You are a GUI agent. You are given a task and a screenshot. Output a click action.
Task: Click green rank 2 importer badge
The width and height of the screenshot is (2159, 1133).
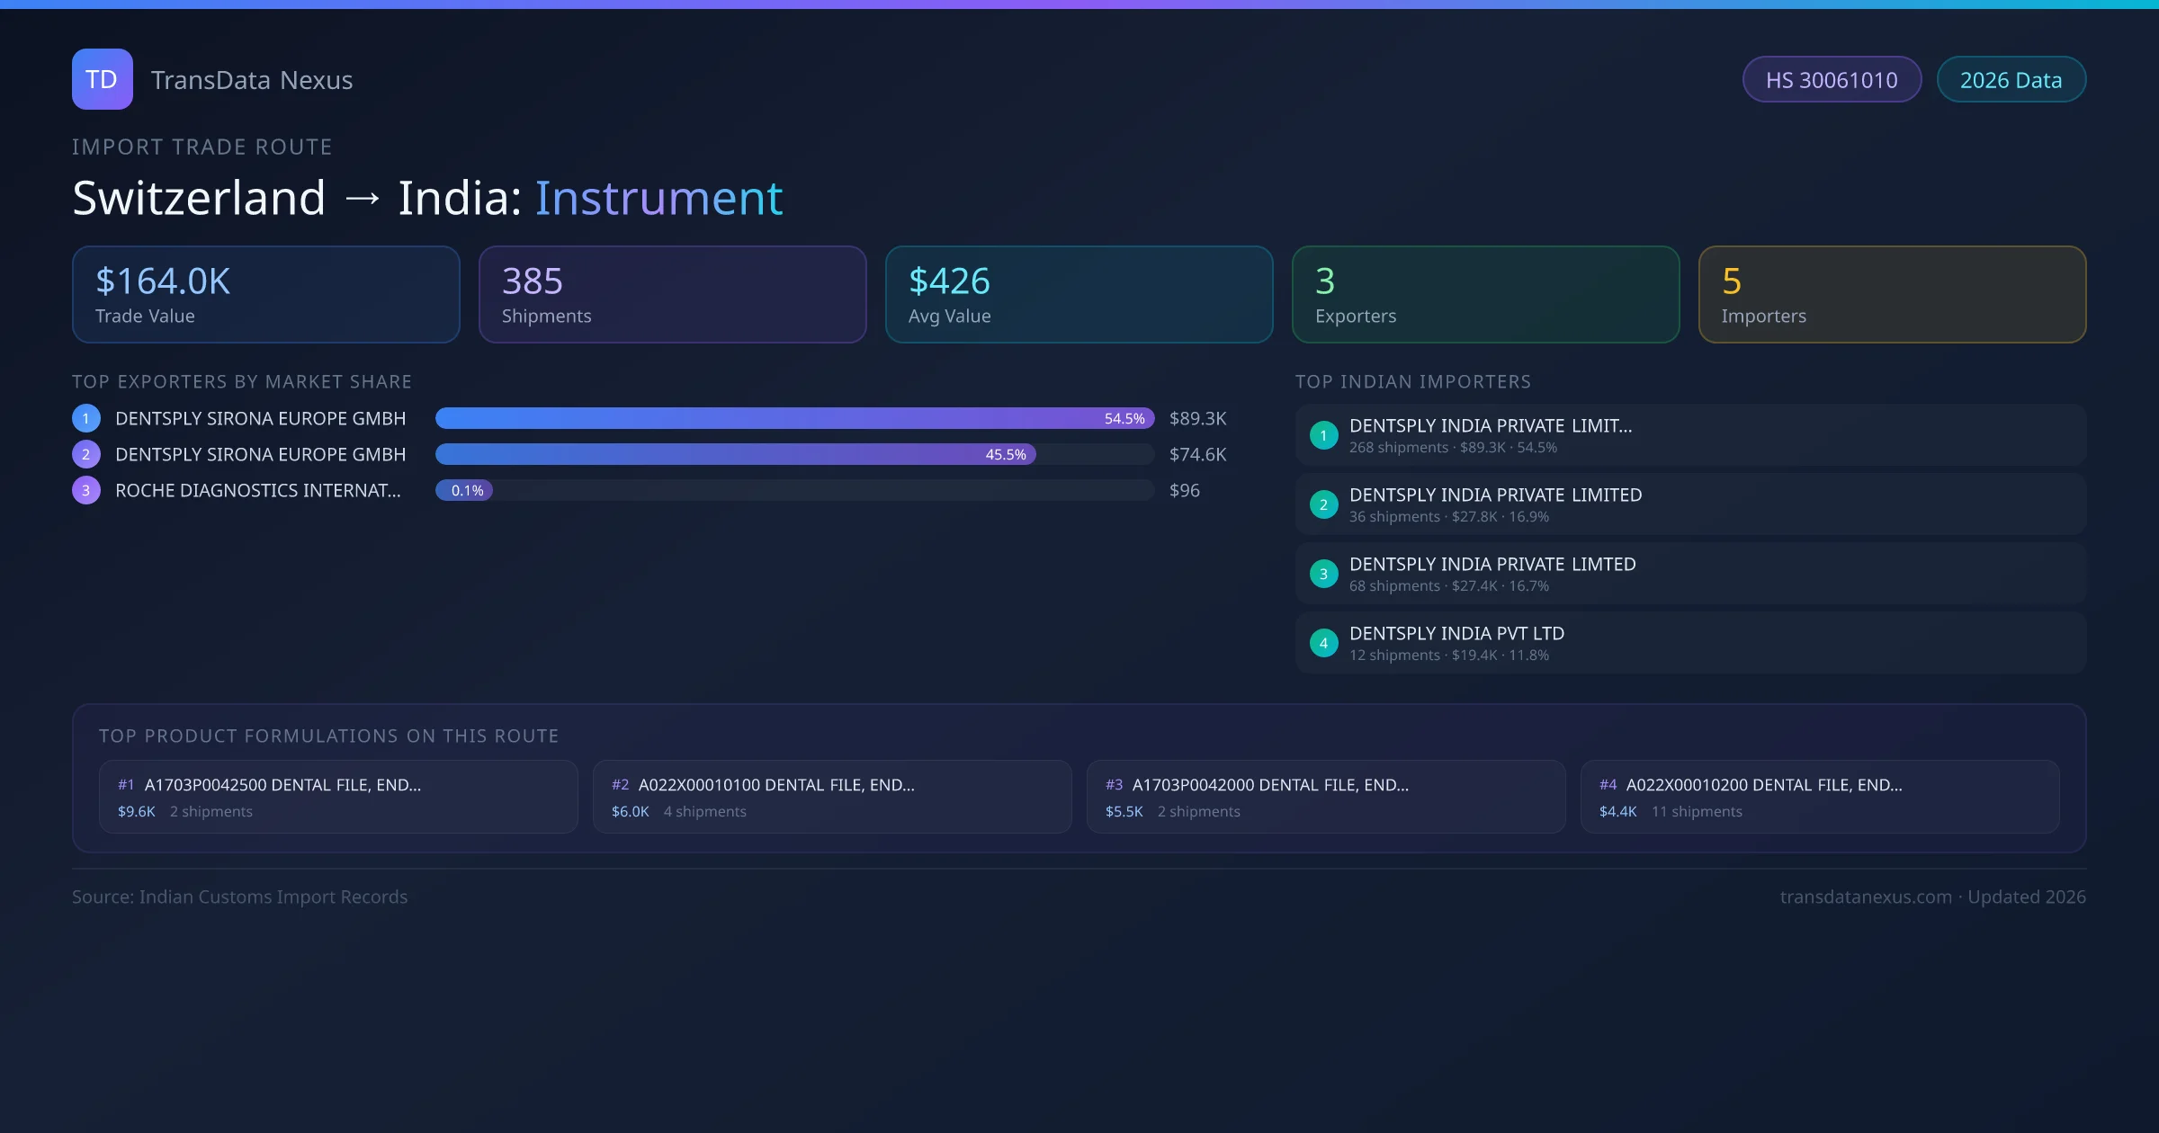click(1323, 504)
